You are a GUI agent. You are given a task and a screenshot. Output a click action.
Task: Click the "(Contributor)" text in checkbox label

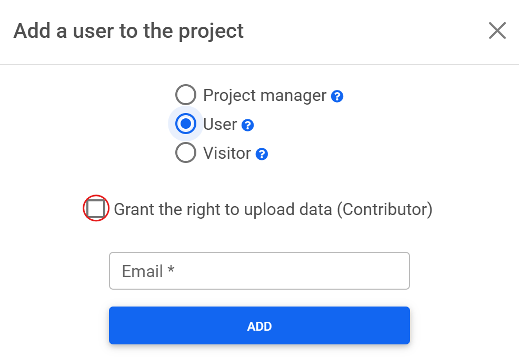pos(384,210)
